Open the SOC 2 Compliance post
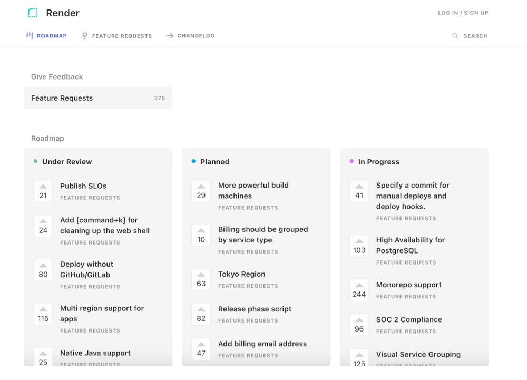This screenshot has height=380, width=527. click(409, 319)
